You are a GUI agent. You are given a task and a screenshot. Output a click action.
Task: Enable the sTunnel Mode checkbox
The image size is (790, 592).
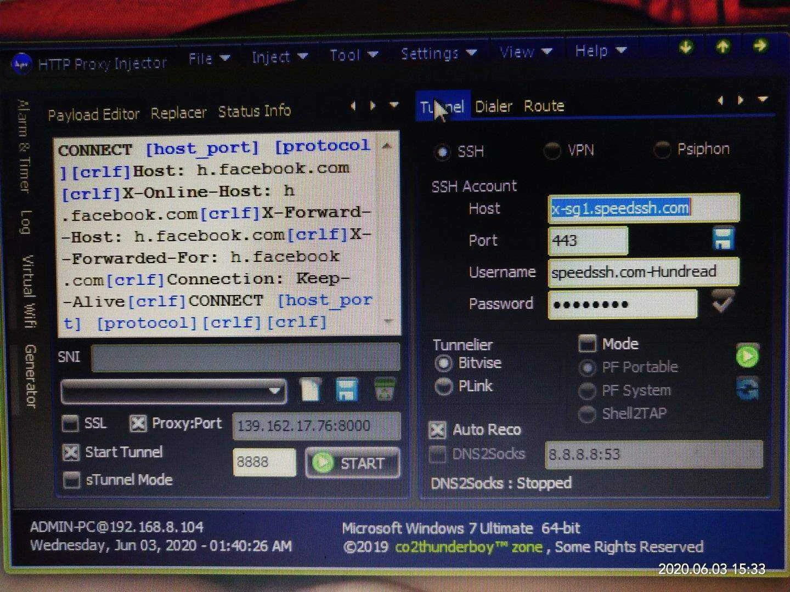pyautogui.click(x=72, y=480)
